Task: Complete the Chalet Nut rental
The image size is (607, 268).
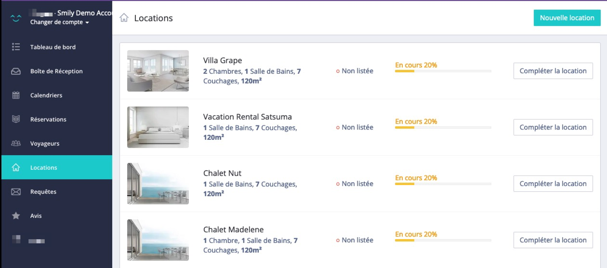Action: coord(553,184)
